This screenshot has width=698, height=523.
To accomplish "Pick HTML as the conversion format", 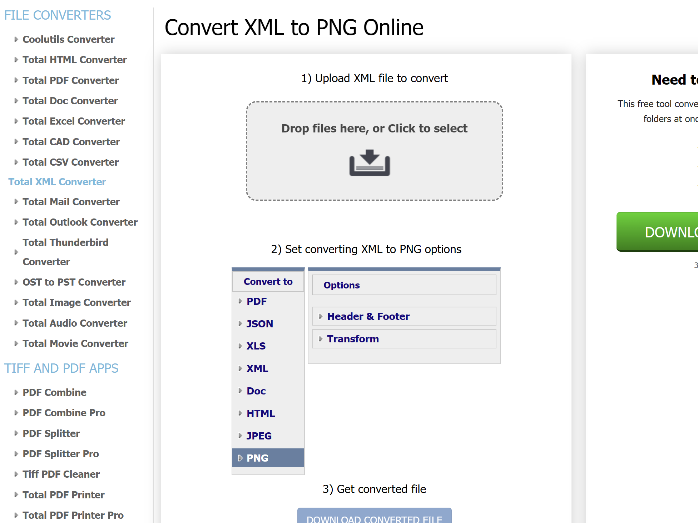I will [261, 413].
